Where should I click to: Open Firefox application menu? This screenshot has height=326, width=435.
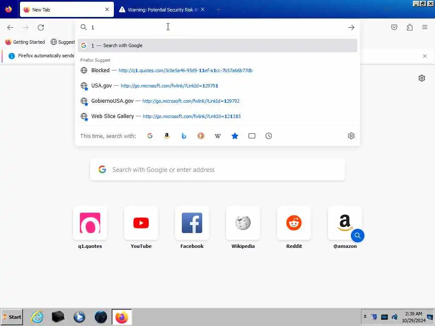[x=425, y=27]
